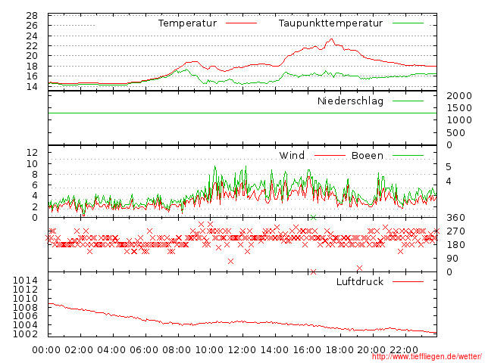Click the 1014 pressure axis label

[25, 281]
